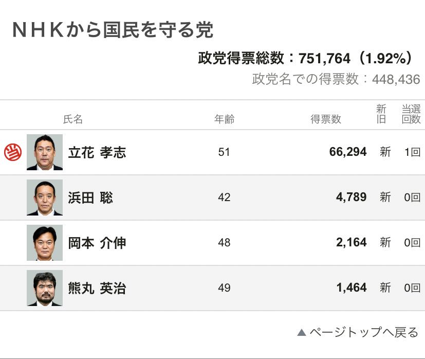Click the 政党得票総数 751,764 total text
The height and width of the screenshot is (359, 425).
click(305, 58)
